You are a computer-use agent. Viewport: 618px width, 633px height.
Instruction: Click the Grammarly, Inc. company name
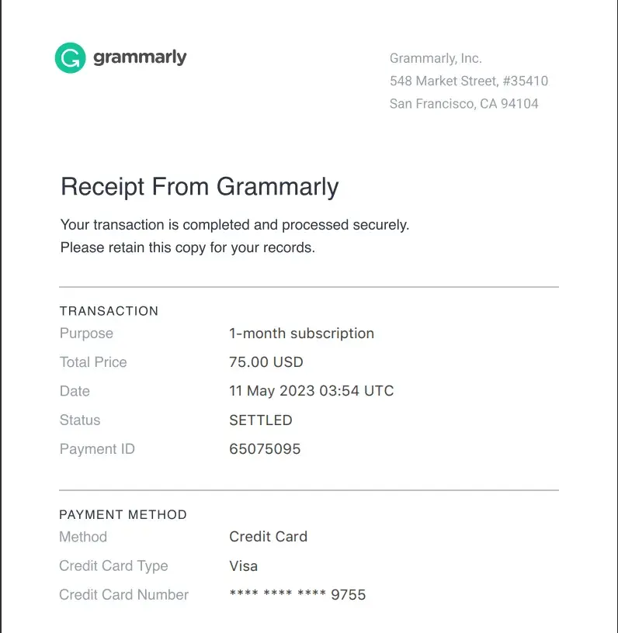pos(436,58)
